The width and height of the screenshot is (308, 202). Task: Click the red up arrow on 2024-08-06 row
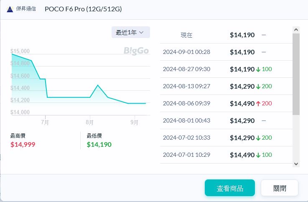259,103
